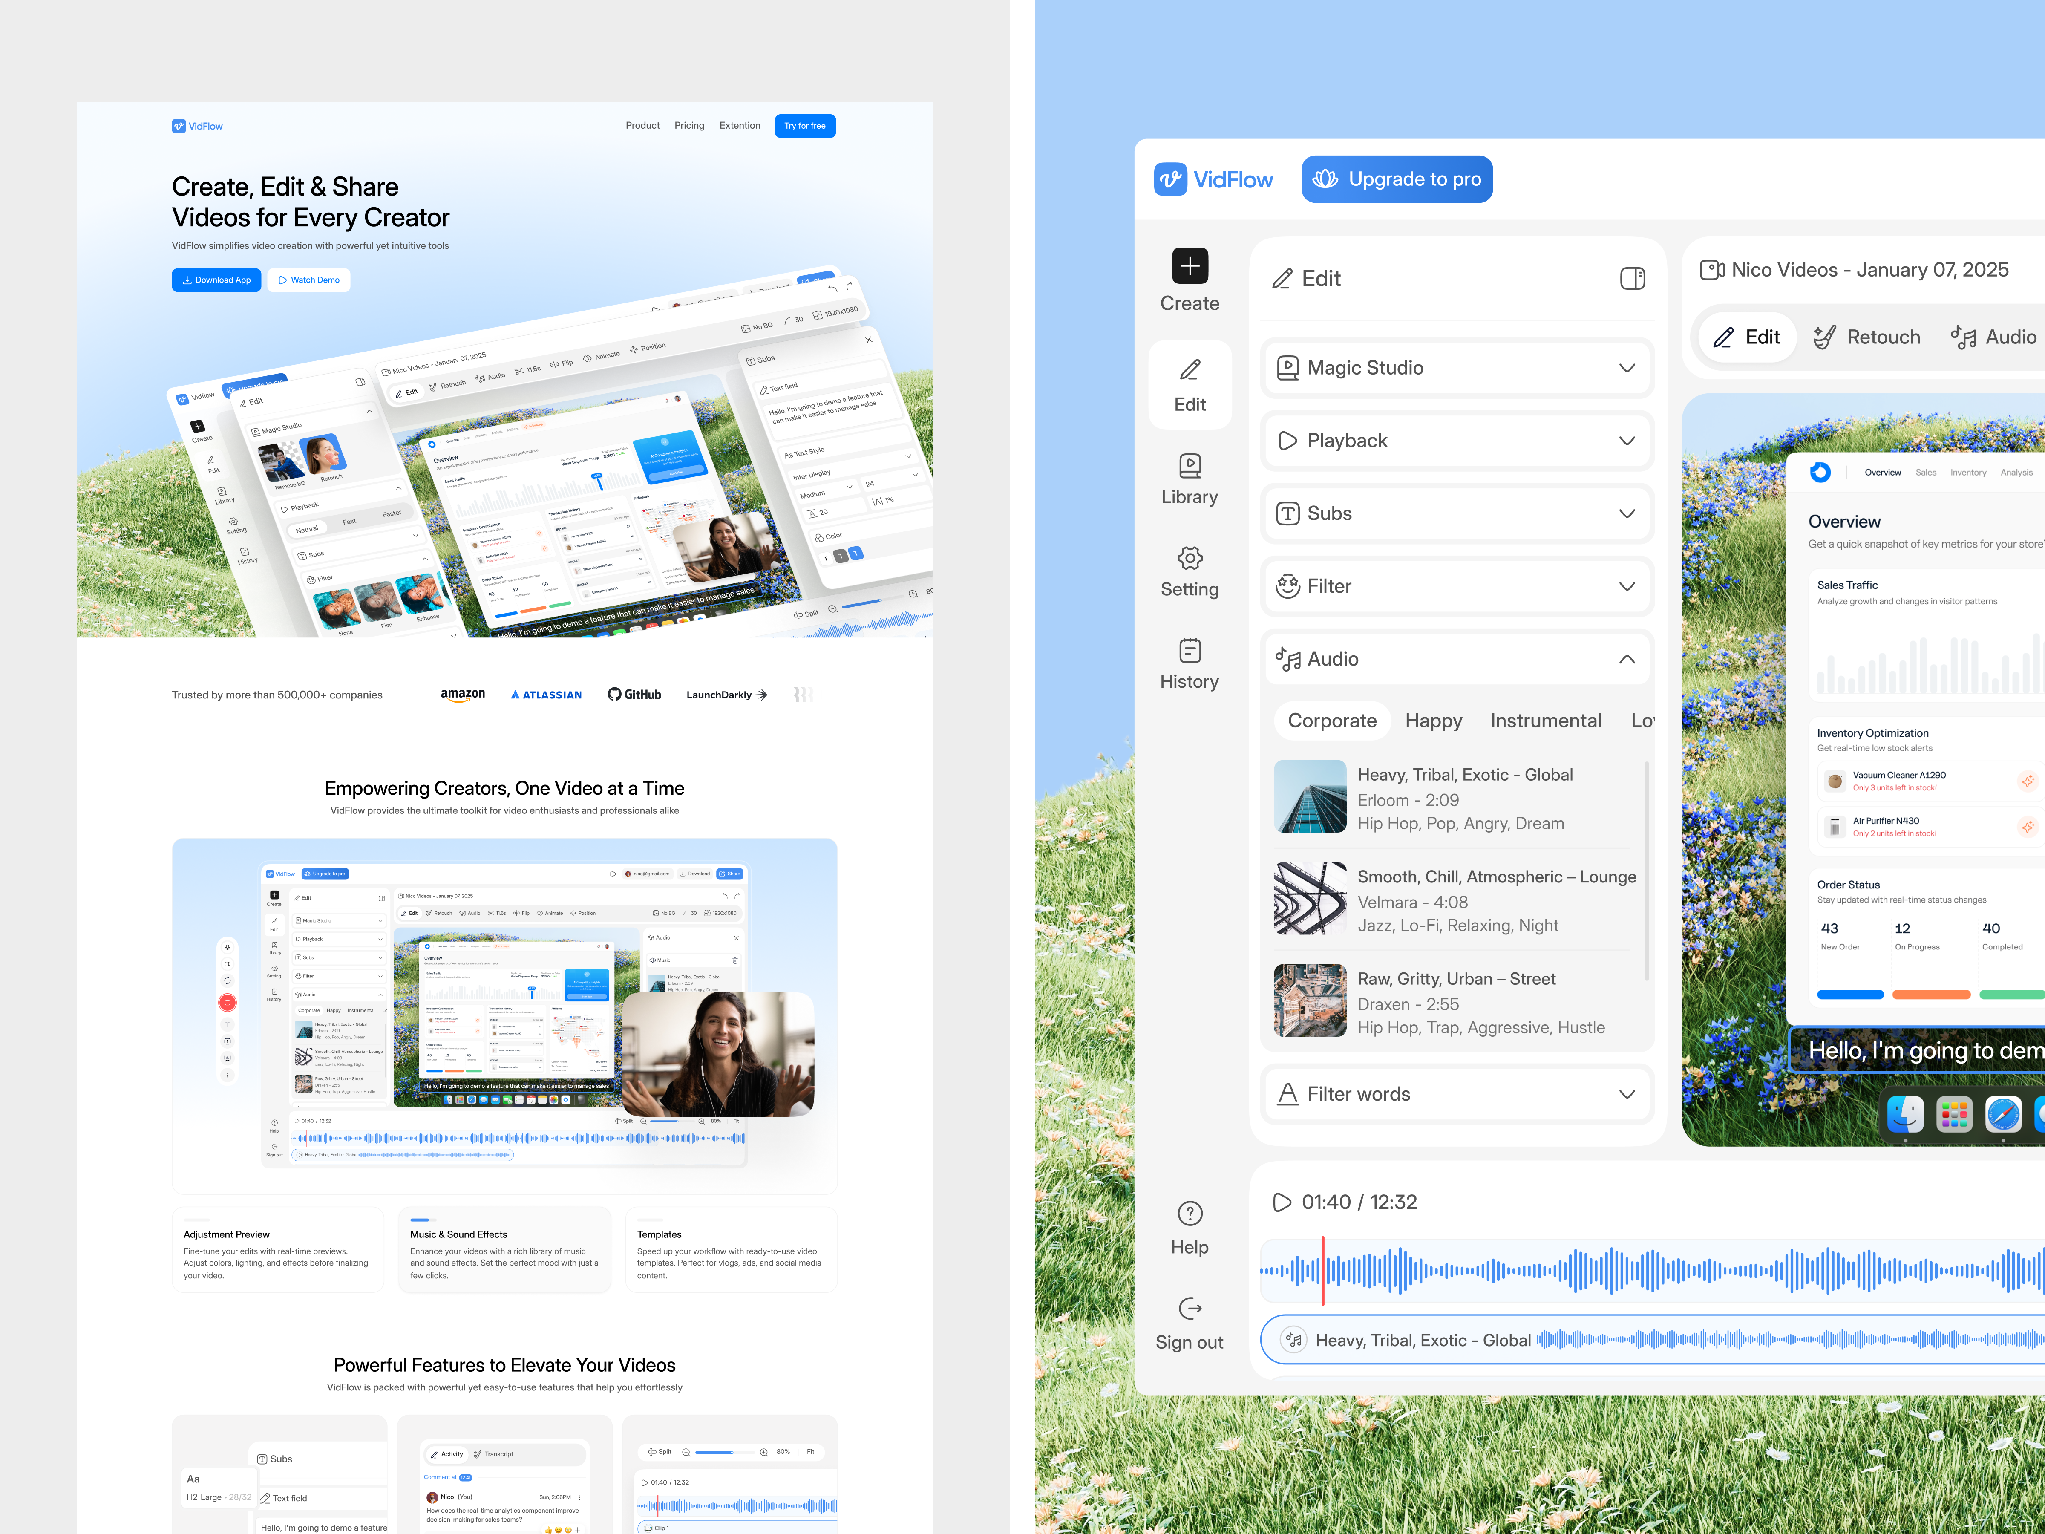The image size is (2045, 1534).
Task: Click the large VidFlow logo beside Upgrade to pro
Action: tap(1214, 179)
